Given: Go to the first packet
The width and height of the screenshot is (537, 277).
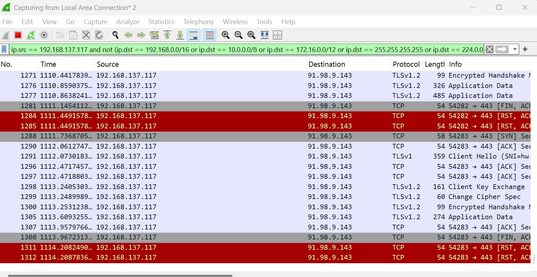Looking at the screenshot, I should click(167, 35).
